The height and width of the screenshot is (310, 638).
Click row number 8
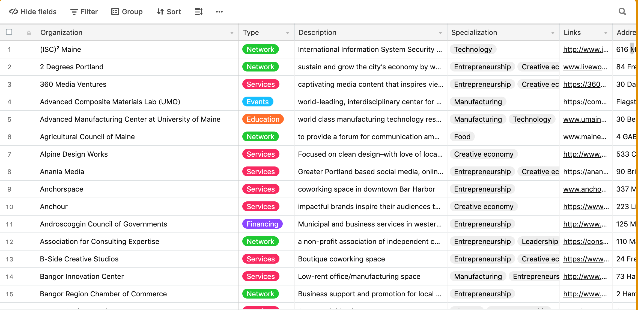[x=9, y=172]
